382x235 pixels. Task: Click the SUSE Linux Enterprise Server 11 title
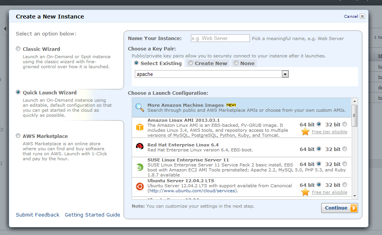point(188,160)
